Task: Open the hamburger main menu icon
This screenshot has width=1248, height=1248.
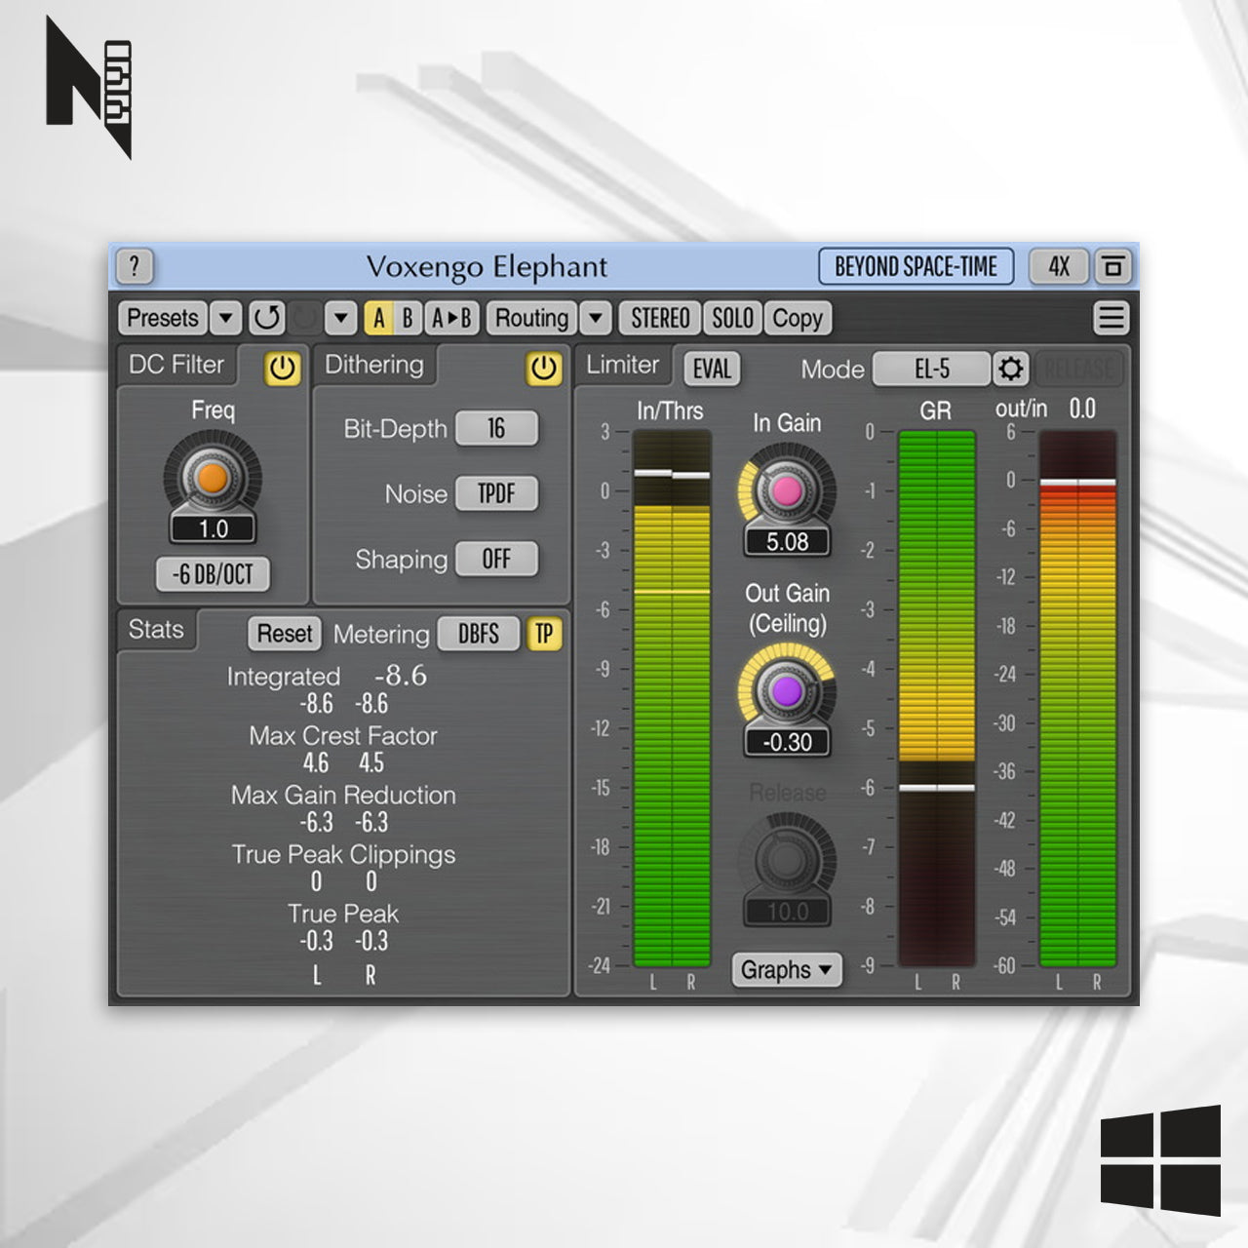Action: click(1111, 318)
